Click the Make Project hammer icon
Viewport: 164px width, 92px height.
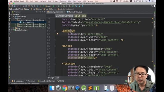43,6
